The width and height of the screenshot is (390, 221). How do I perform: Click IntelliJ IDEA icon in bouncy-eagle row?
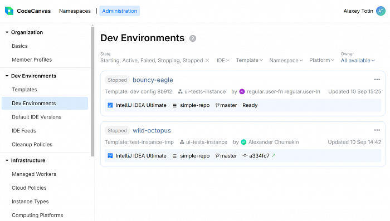point(110,105)
